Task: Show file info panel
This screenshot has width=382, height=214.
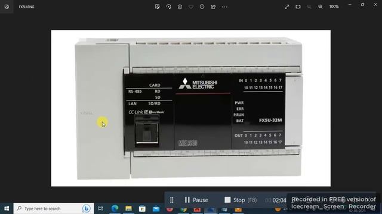Action: click(x=202, y=7)
